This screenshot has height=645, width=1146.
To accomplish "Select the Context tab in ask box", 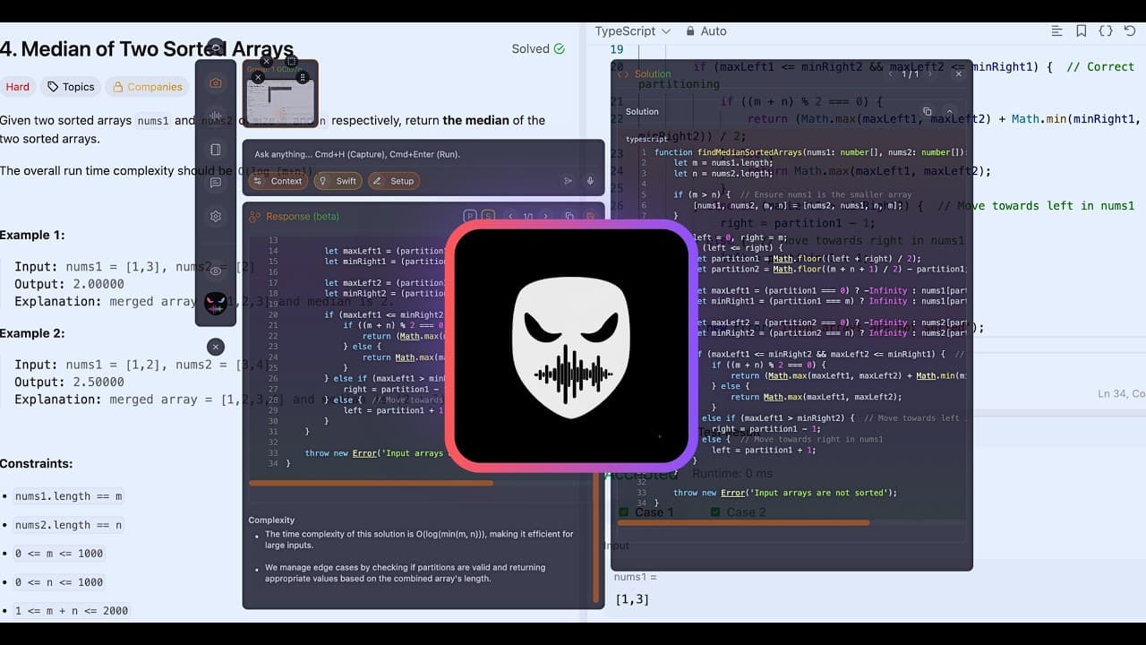I will 278,181.
